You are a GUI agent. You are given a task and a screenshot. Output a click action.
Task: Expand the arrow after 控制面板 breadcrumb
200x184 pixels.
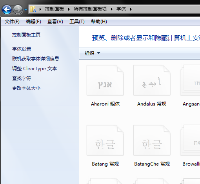[69, 9]
